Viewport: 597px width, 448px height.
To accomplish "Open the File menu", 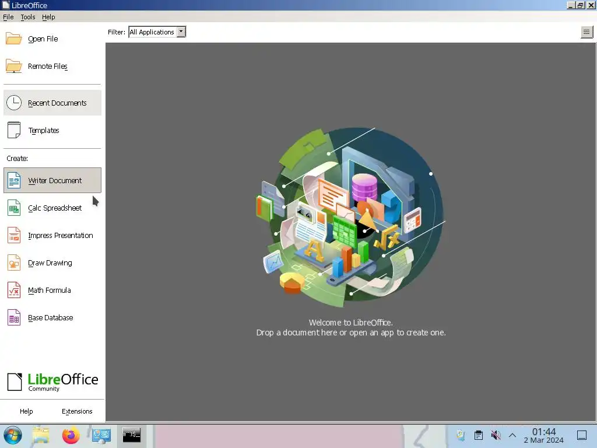I will click(x=8, y=17).
